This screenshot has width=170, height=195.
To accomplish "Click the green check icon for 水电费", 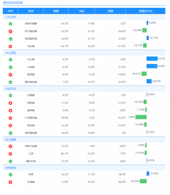I will [10, 67].
